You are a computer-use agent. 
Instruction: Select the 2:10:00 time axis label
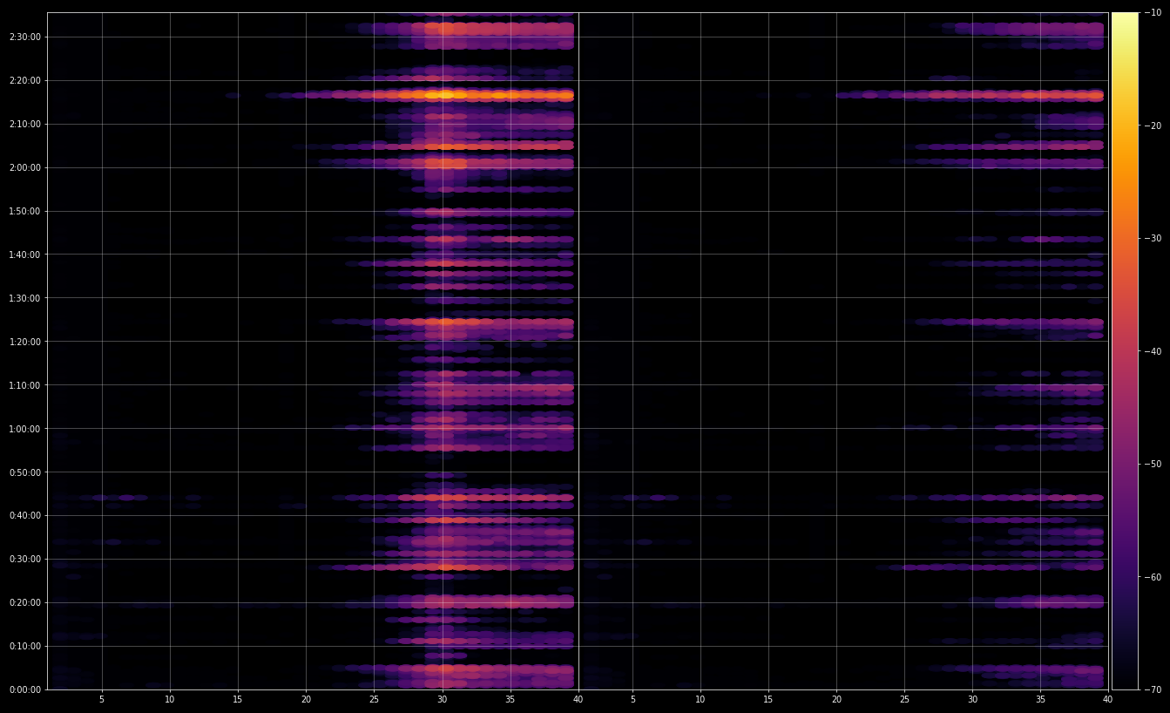pos(24,124)
